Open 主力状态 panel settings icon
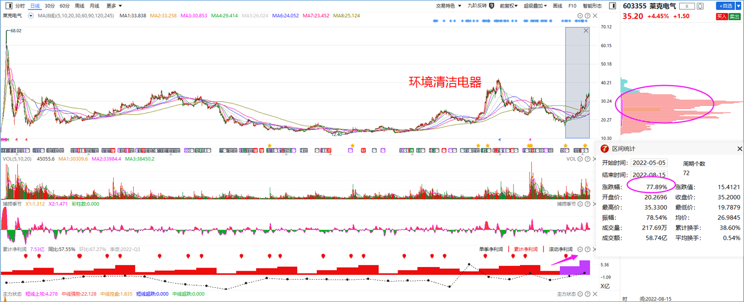This screenshot has width=744, height=302. (x=580, y=294)
